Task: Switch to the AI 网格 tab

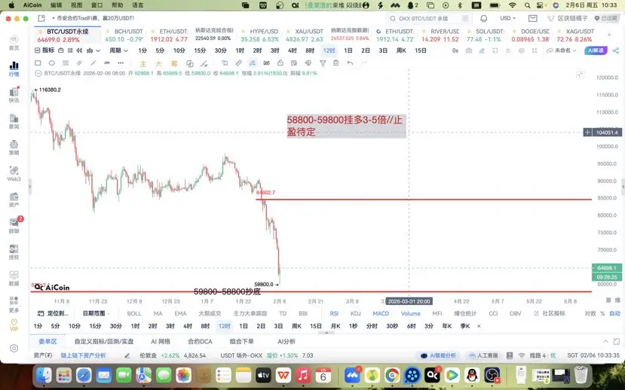Action: 161,342
